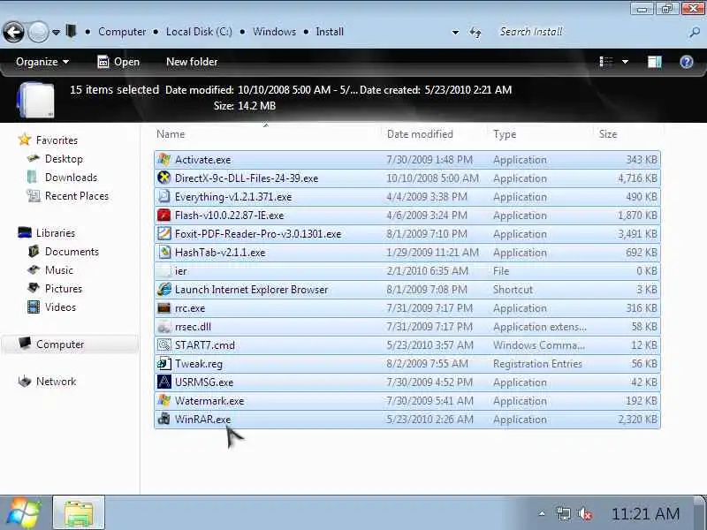This screenshot has width=707, height=530.
Task: Open the Documents library
Action: pos(72,252)
